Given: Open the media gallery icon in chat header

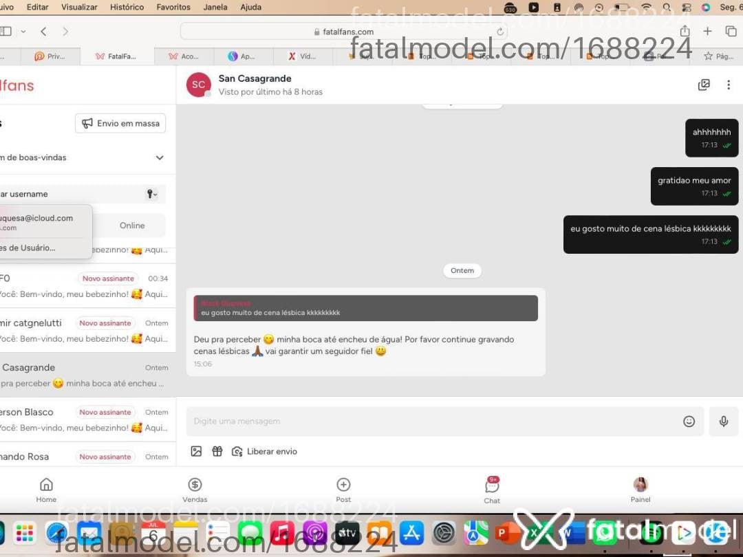Looking at the screenshot, I should point(704,85).
